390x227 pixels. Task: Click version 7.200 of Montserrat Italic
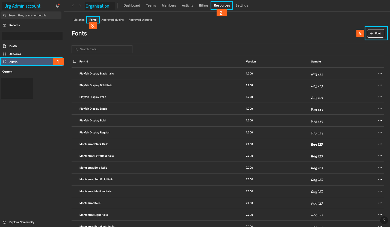pyautogui.click(x=249, y=203)
